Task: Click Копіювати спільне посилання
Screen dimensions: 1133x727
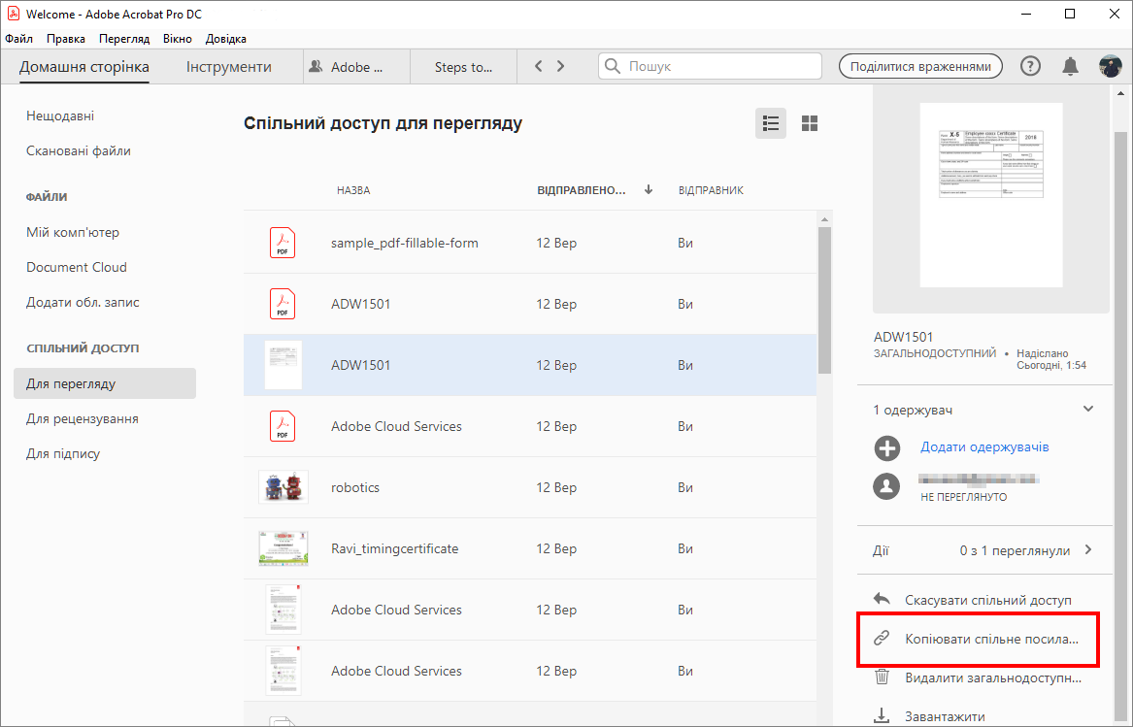Action: [x=991, y=639]
